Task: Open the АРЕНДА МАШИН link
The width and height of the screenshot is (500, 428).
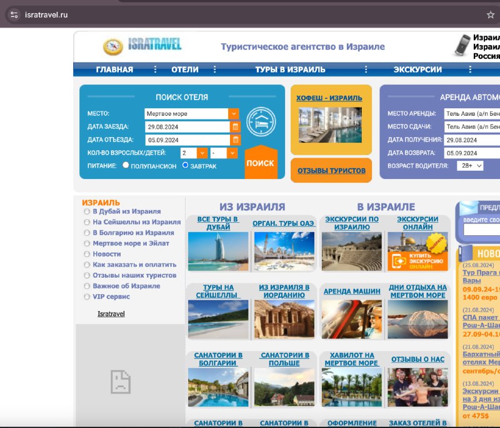Action: 352,292
